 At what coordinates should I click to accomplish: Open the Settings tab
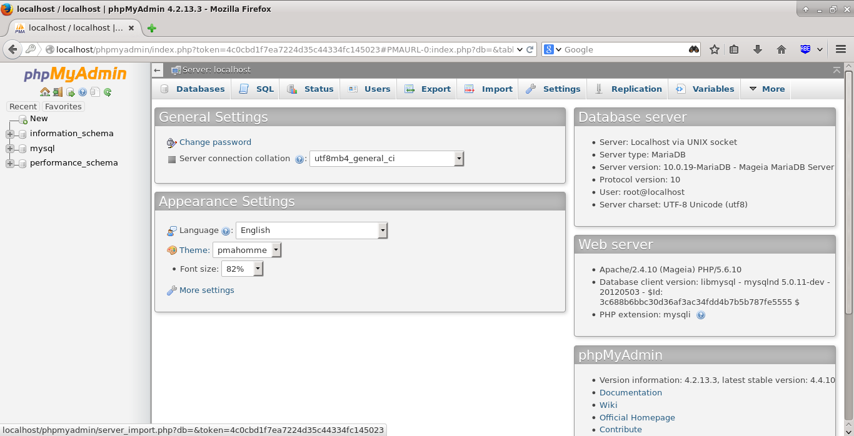tap(553, 89)
